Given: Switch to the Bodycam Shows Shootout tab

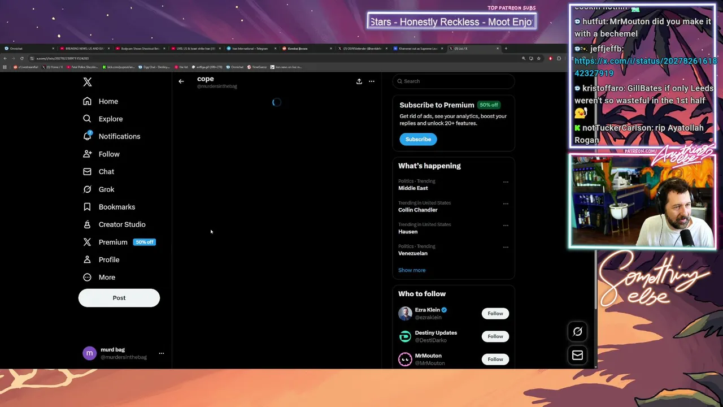Looking at the screenshot, I should [x=140, y=49].
